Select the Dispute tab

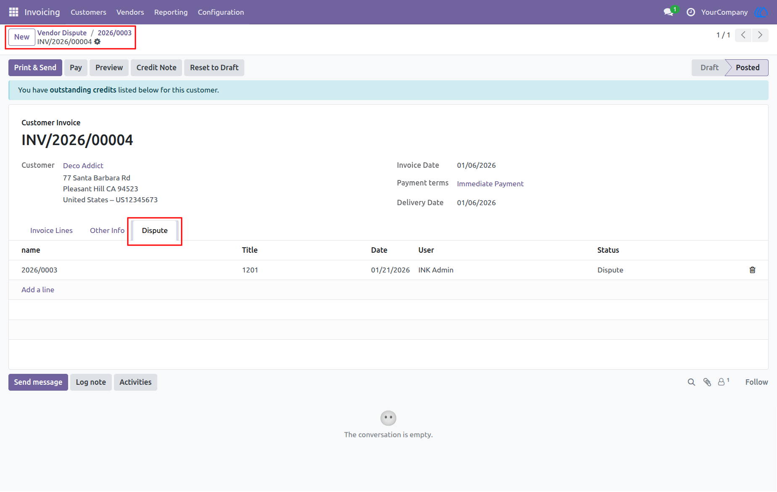coord(155,230)
